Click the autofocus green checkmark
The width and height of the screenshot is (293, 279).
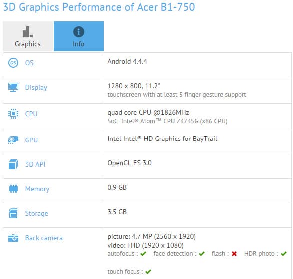tap(143, 254)
